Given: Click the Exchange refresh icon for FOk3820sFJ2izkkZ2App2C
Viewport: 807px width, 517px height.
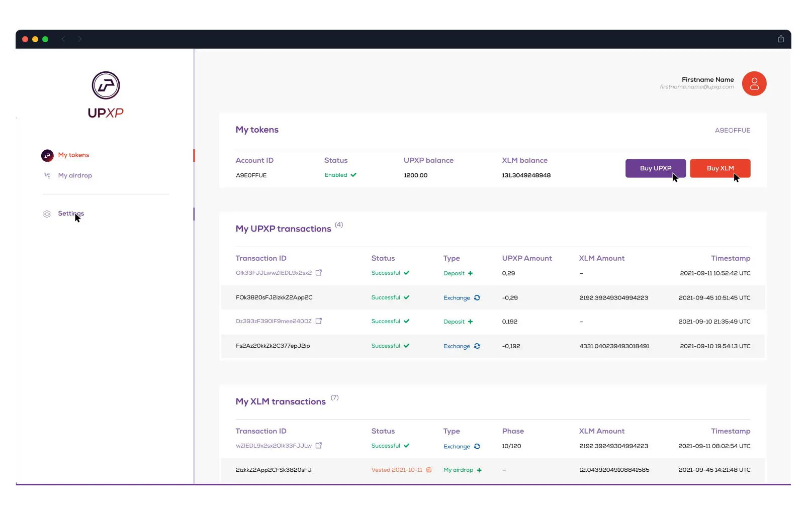Looking at the screenshot, I should [477, 297].
